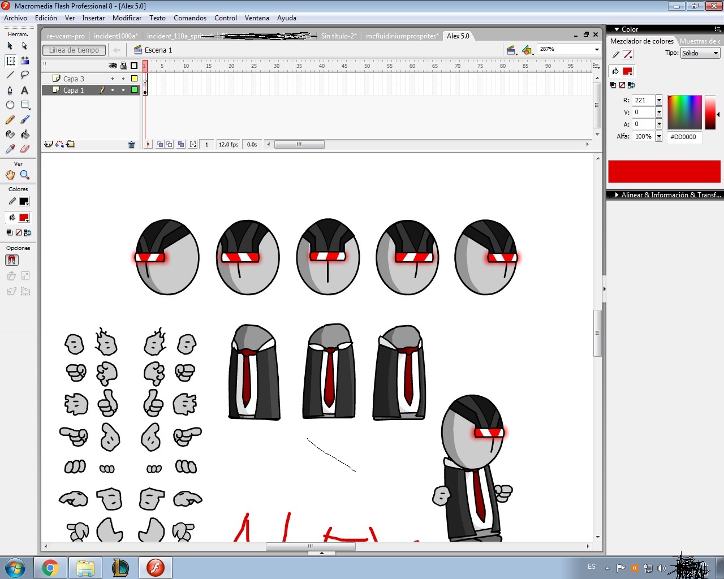Image resolution: width=724 pixels, height=579 pixels.
Task: Click black and white reset icon in toolbox
Action: (10, 232)
